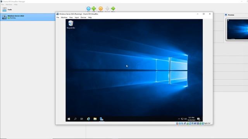Open the Manager window's Machine menu
The height and width of the screenshot is (139, 248).
click(9, 5)
